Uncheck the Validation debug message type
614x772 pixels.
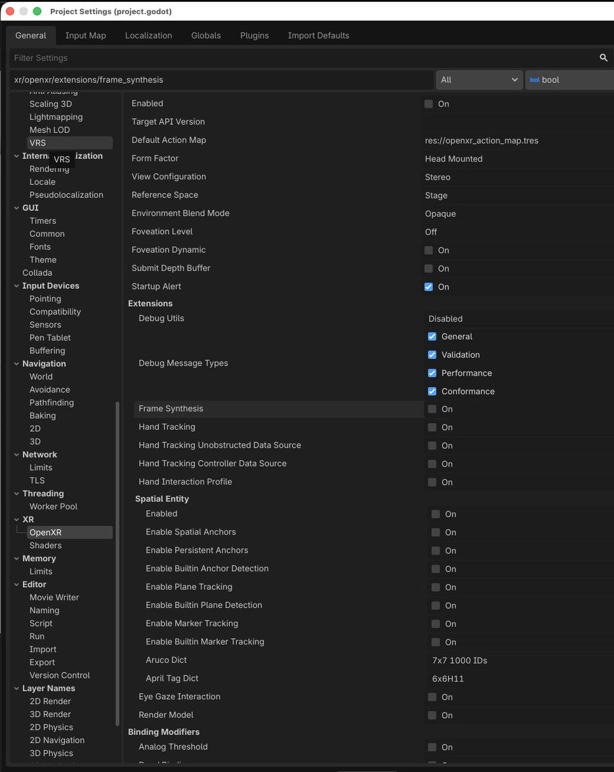[x=432, y=354]
